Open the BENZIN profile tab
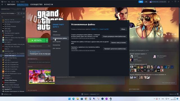 [x=49, y=4]
